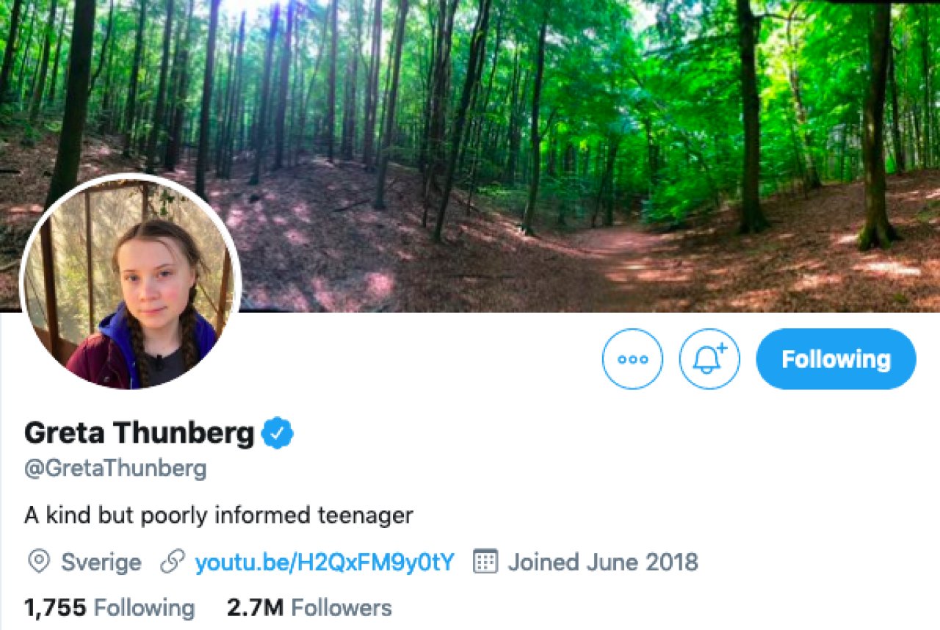Viewport: 940px width, 630px height.
Task: Click blank white space left of the three-dot button
Action: click(441, 360)
